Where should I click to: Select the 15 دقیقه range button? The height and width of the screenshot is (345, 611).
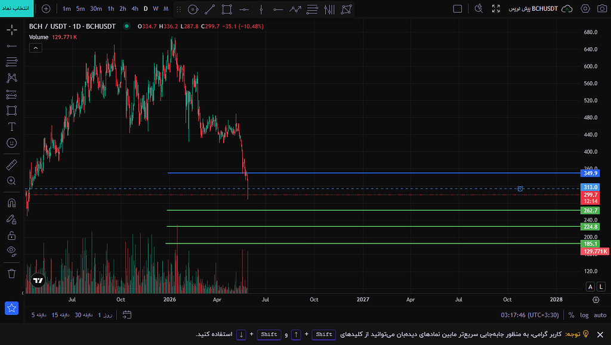click(x=60, y=315)
